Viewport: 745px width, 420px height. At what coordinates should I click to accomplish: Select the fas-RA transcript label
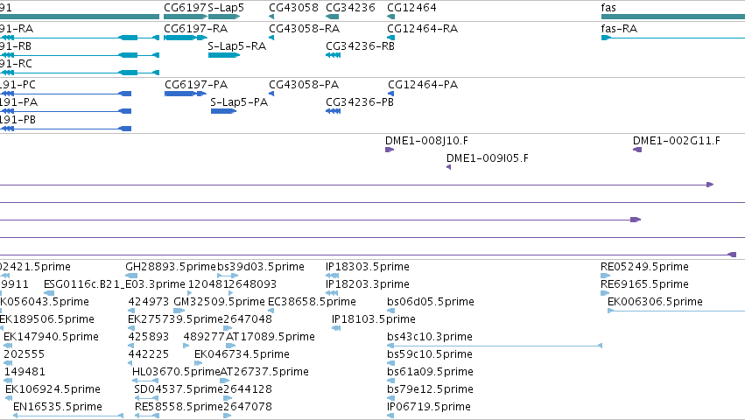click(619, 29)
